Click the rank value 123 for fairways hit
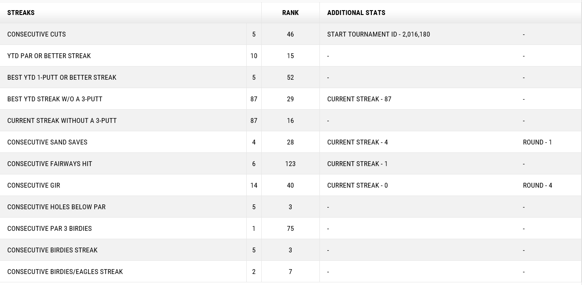The height and width of the screenshot is (285, 582). click(290, 164)
